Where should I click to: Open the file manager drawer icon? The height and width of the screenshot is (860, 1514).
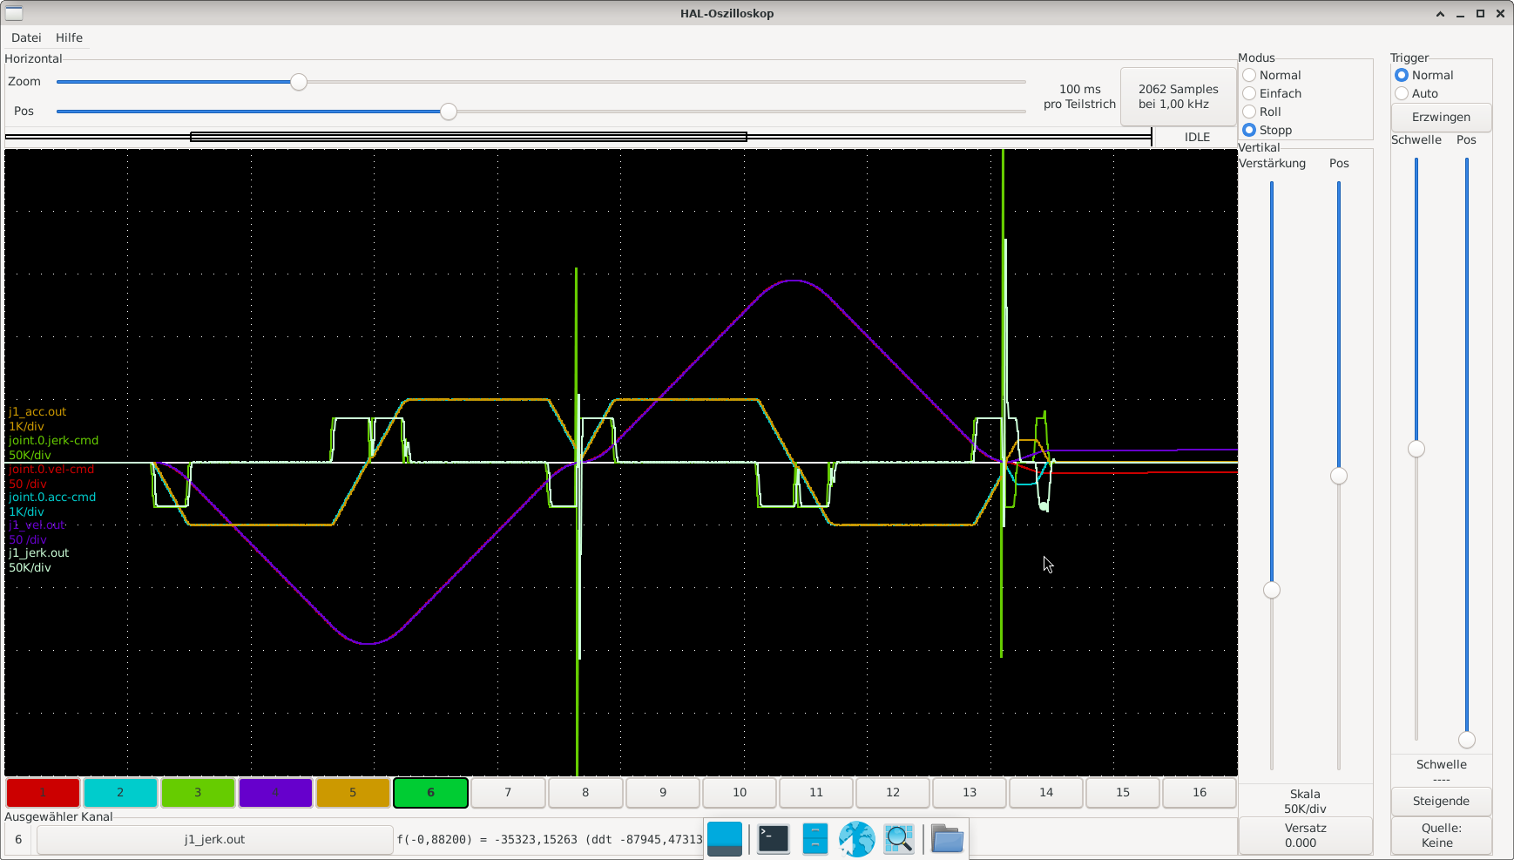814,839
